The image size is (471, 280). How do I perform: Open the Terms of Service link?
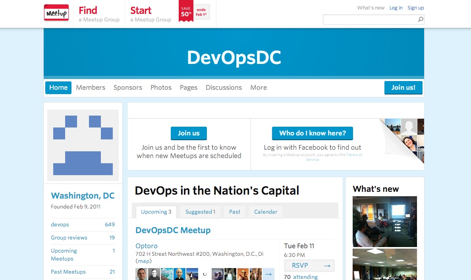[334, 157]
